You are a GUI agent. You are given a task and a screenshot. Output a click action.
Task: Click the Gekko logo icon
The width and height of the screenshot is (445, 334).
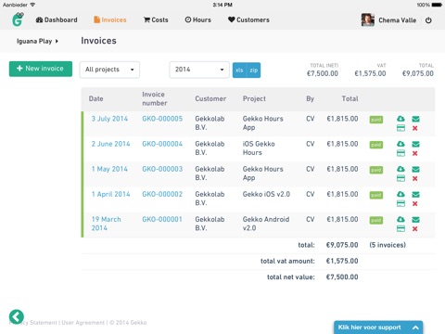(18, 19)
